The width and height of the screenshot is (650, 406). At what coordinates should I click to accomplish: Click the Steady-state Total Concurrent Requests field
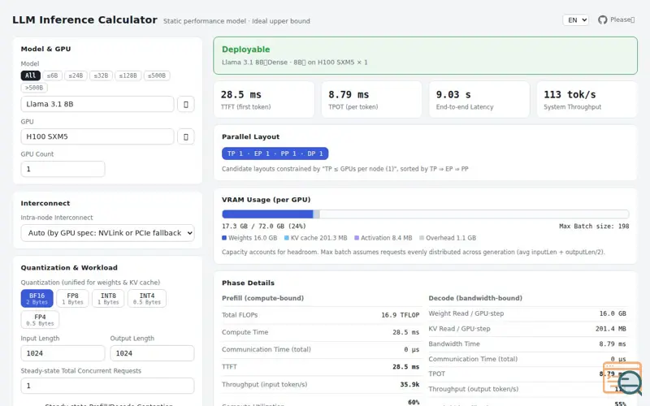(107, 386)
